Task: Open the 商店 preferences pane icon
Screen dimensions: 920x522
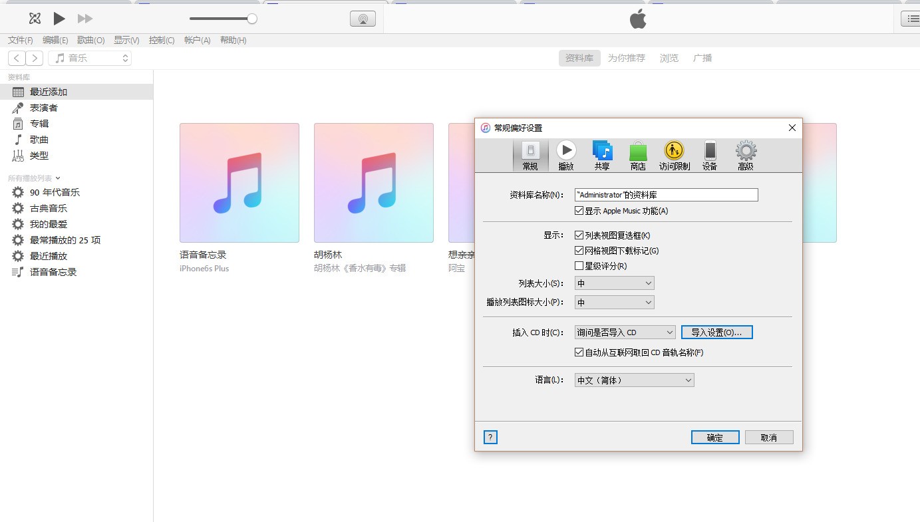Action: point(638,156)
